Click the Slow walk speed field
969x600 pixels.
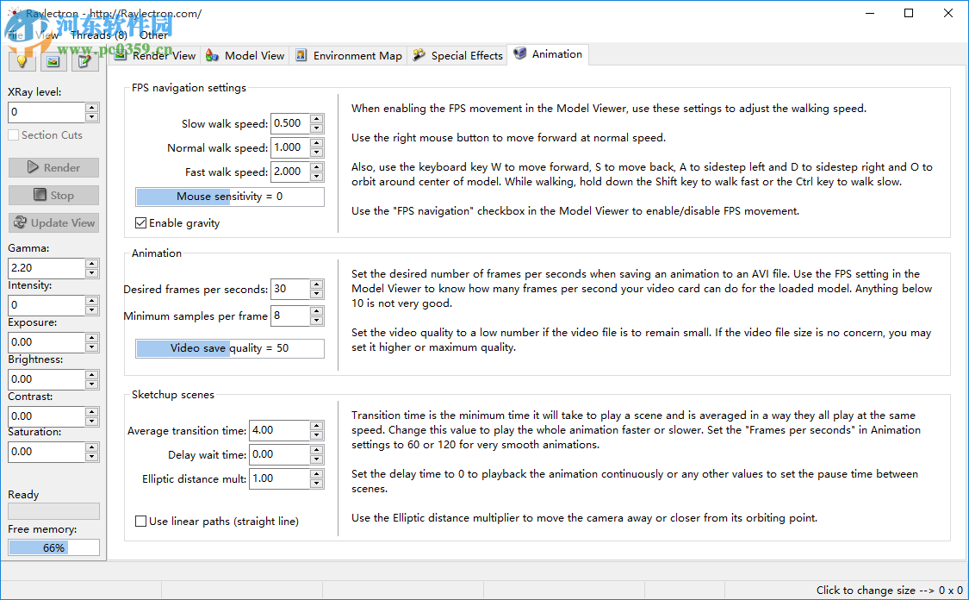(x=289, y=123)
